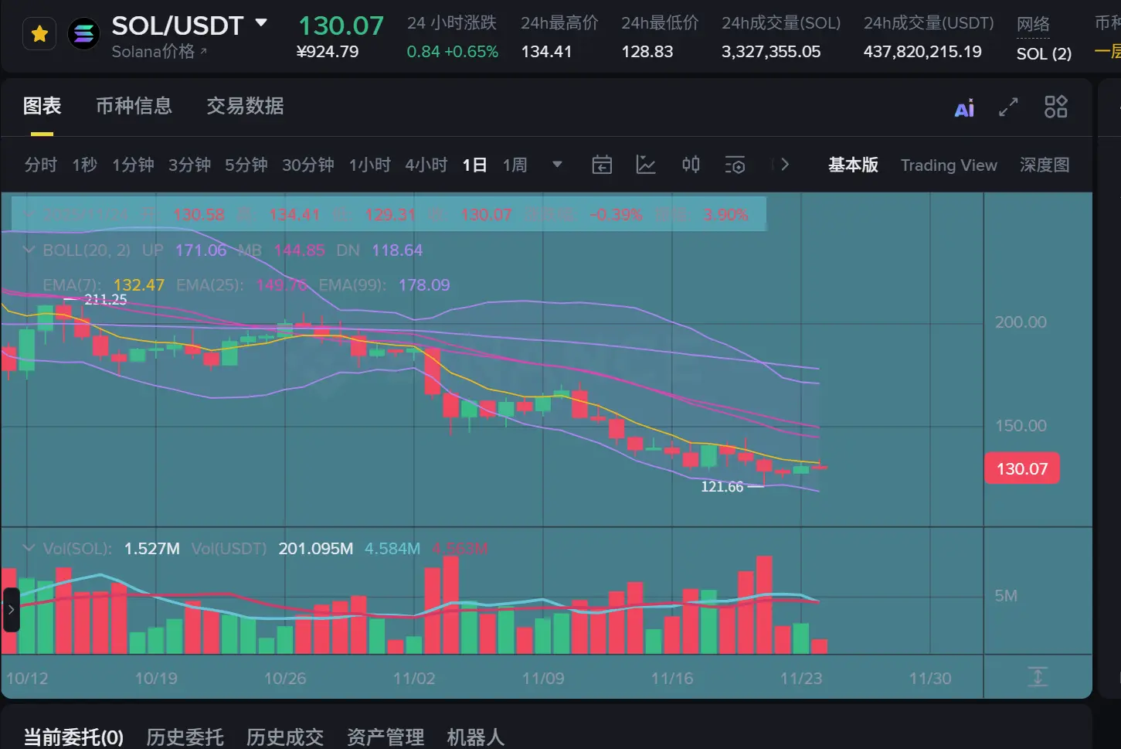
Task: Click the 128.83 24h low value
Action: pyautogui.click(x=647, y=52)
